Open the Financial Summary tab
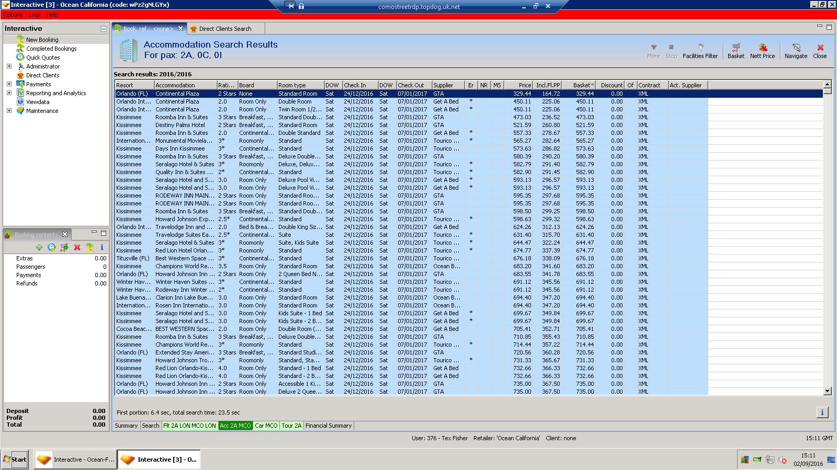The image size is (837, 470). (x=329, y=426)
